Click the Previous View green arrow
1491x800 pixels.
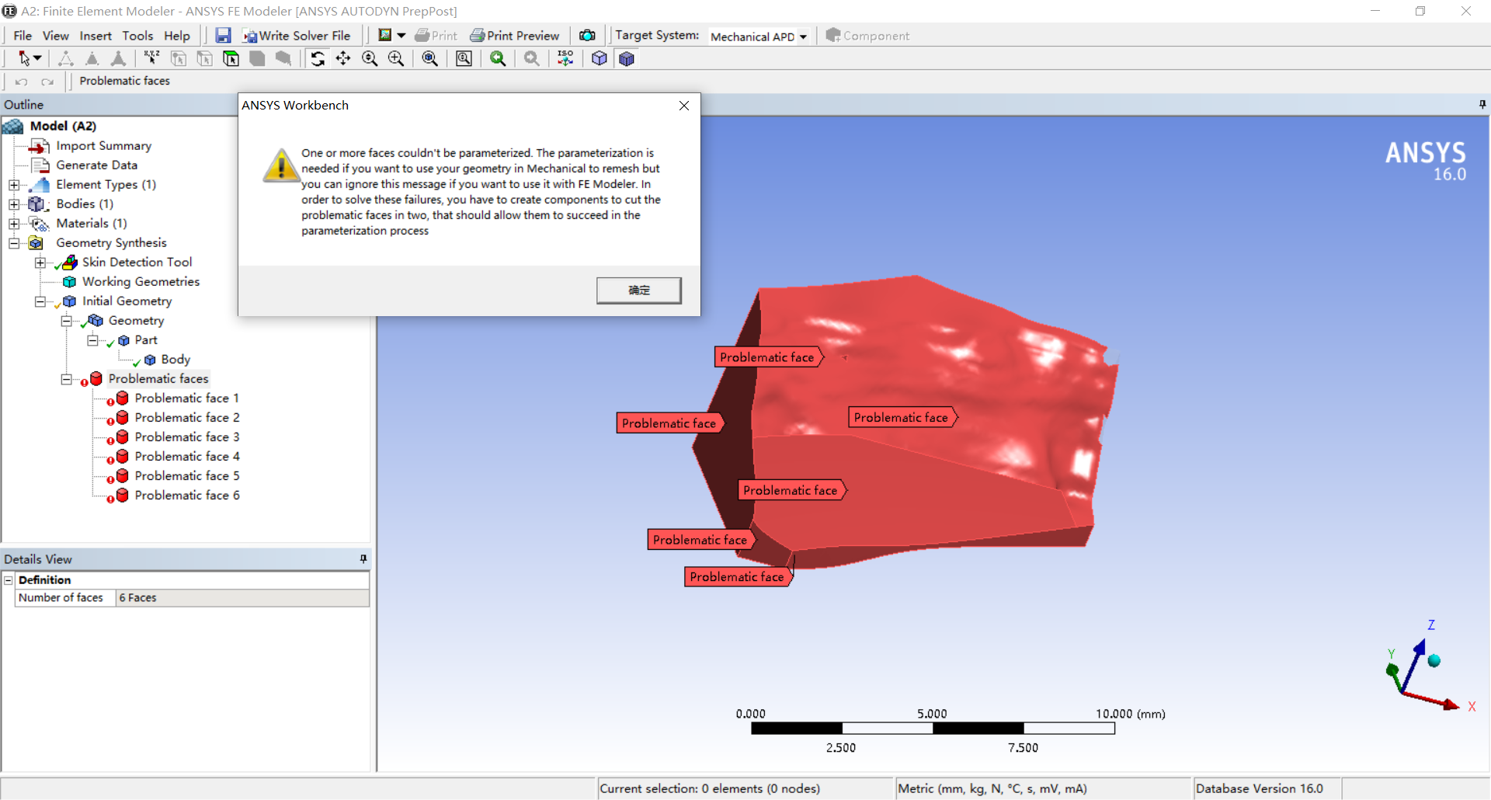[498, 58]
